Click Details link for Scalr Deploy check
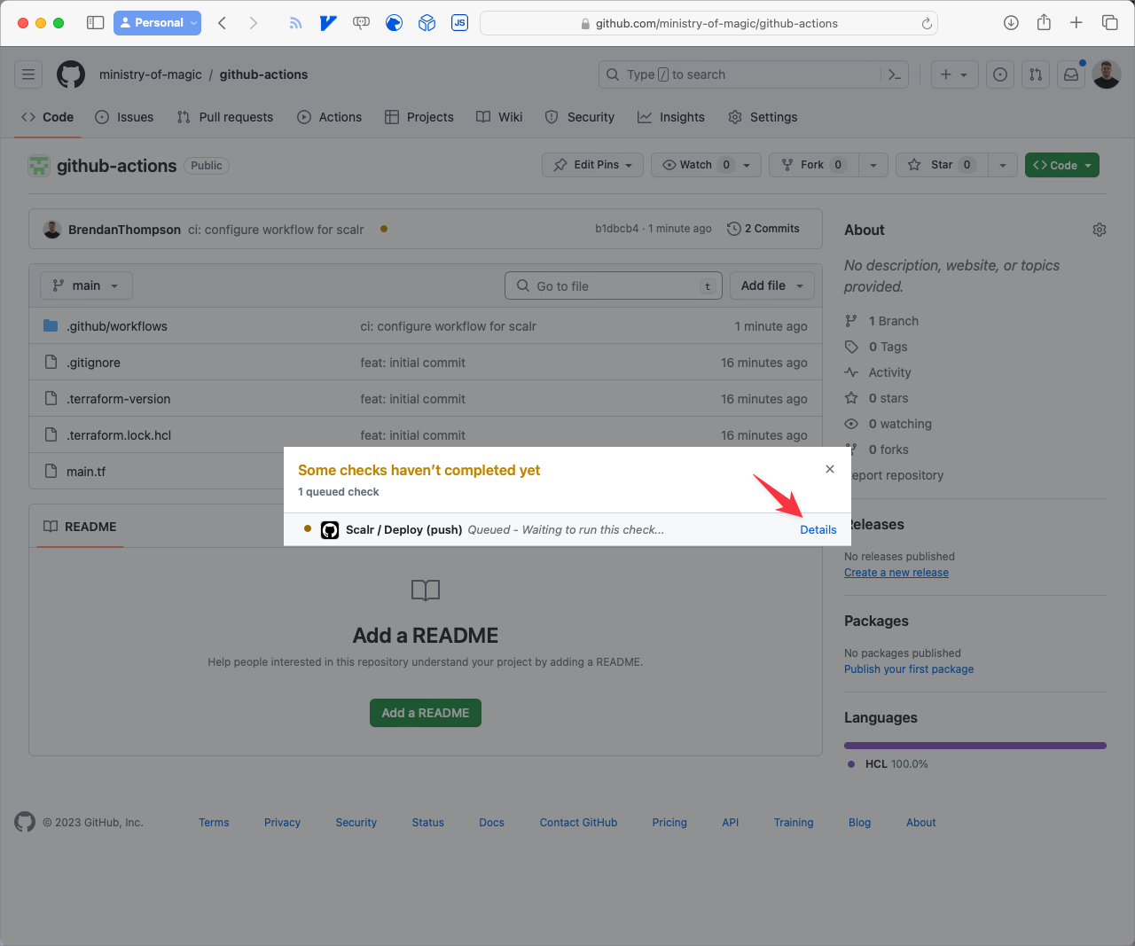The width and height of the screenshot is (1135, 946). coord(818,529)
